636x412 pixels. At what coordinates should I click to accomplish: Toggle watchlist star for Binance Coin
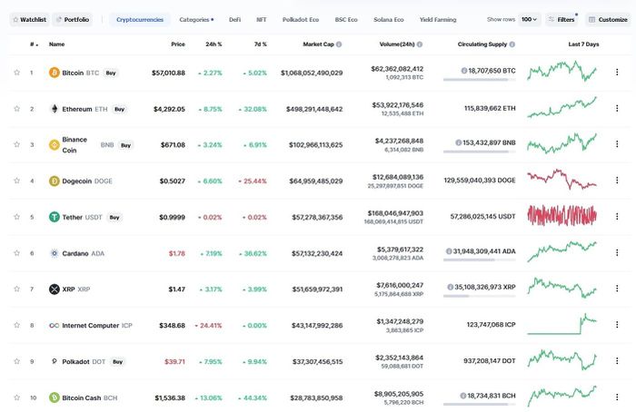pos(16,144)
